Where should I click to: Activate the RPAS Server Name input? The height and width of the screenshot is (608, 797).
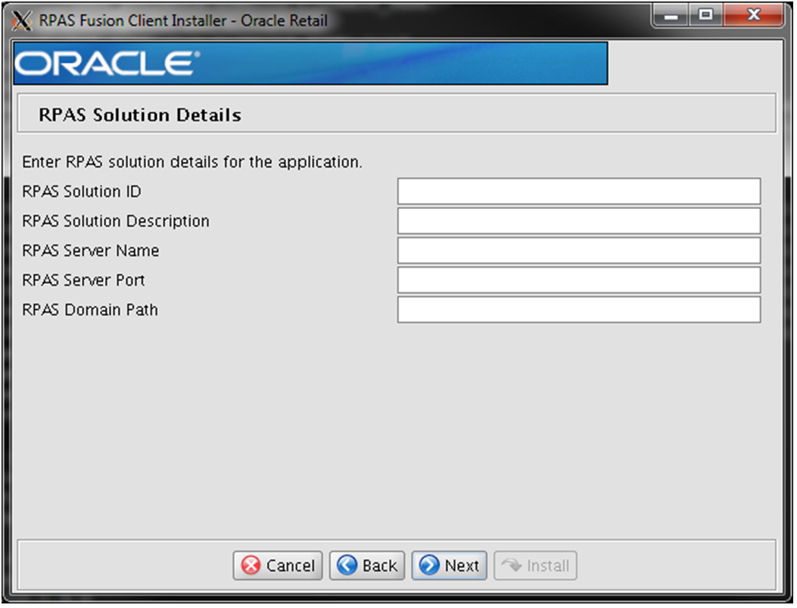point(579,250)
